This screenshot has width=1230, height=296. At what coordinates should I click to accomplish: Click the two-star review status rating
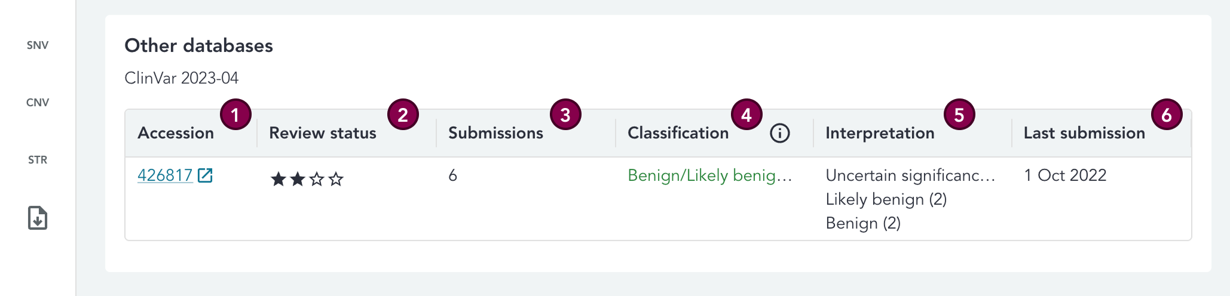pyautogui.click(x=307, y=178)
